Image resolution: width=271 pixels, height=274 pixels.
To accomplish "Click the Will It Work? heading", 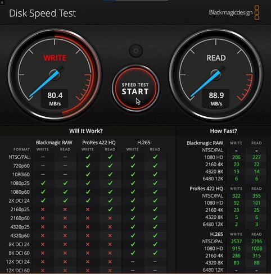I will pyautogui.click(x=86, y=131).
